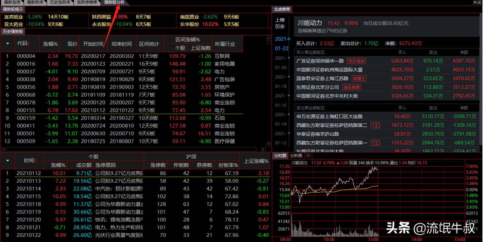Sort by the 结束时间 column header
483x242 pixels.
tap(122, 44)
